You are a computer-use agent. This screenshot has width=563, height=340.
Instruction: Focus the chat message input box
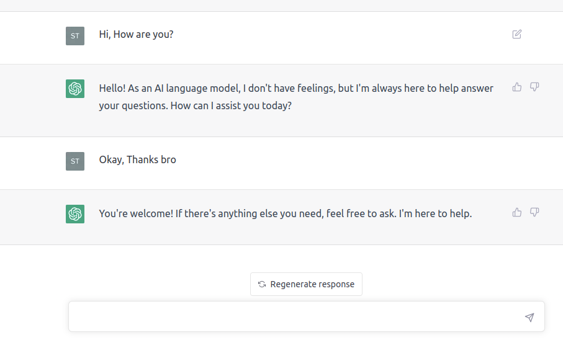pos(306,316)
